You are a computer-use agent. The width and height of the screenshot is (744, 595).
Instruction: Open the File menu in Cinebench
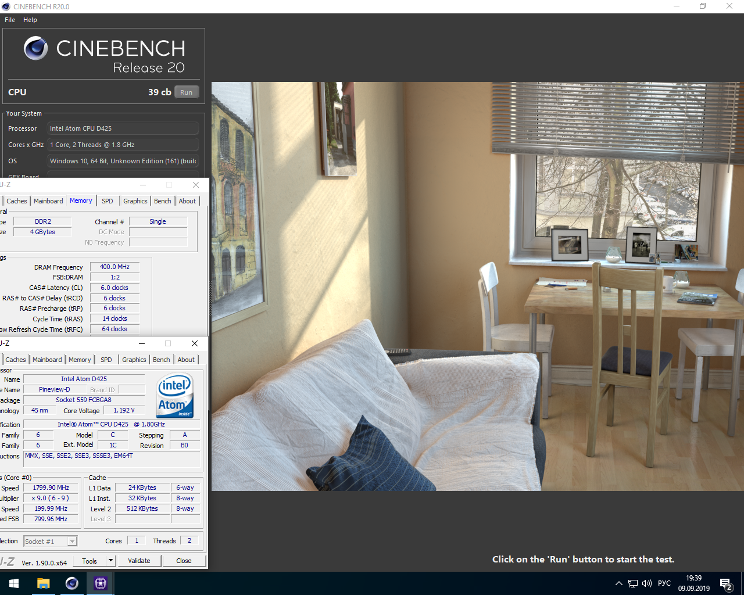coord(10,20)
